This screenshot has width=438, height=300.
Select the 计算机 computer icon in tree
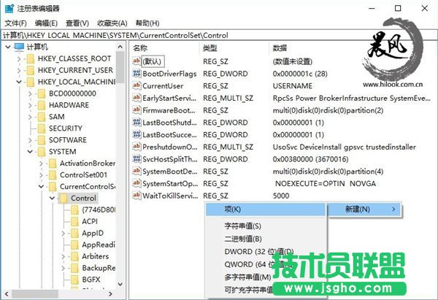(x=20, y=47)
